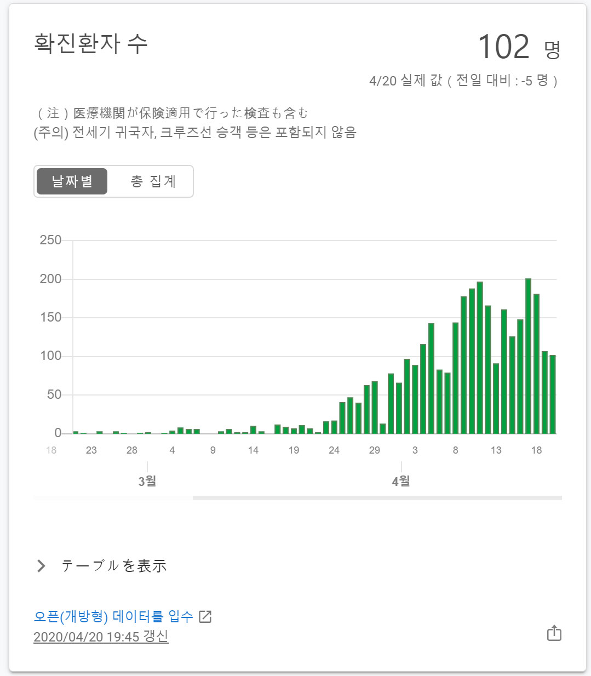The width and height of the screenshot is (591, 676).
Task: Switch to the 총 집계 tab
Action: [153, 181]
